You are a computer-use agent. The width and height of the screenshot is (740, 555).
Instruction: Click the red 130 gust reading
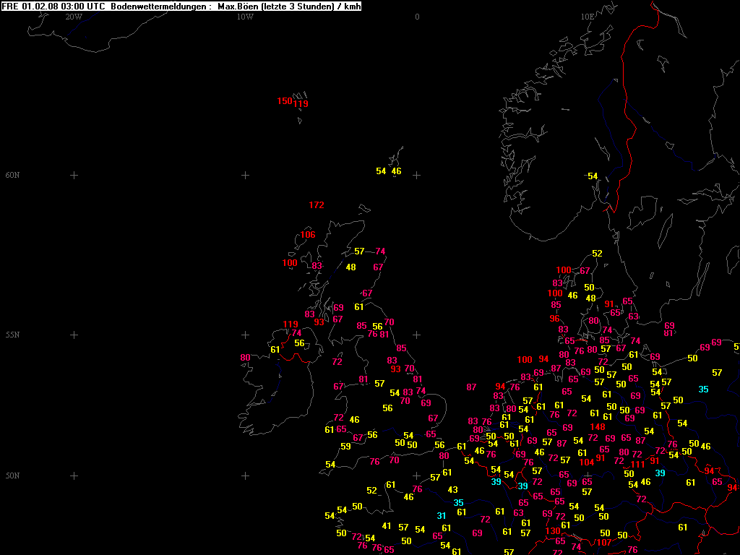click(553, 531)
